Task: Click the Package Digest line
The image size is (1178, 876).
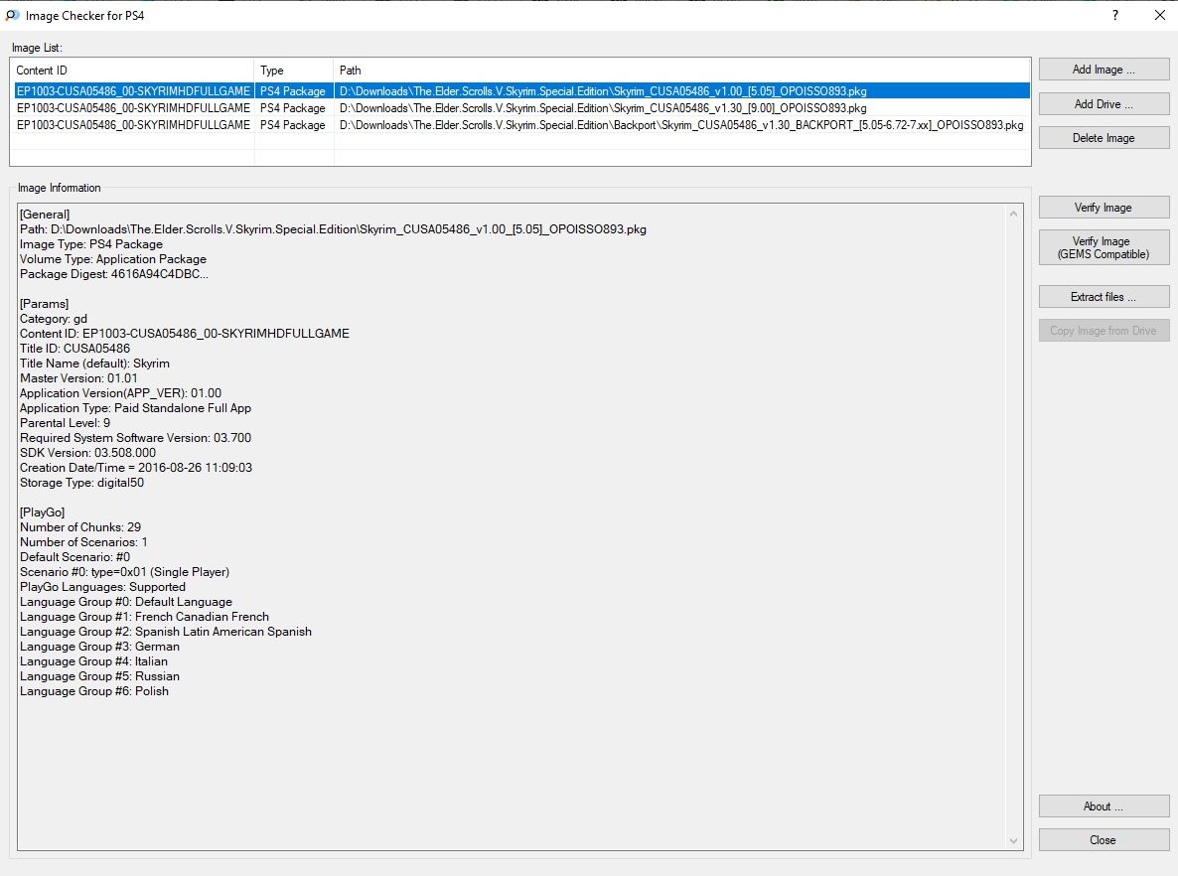Action: tap(114, 274)
